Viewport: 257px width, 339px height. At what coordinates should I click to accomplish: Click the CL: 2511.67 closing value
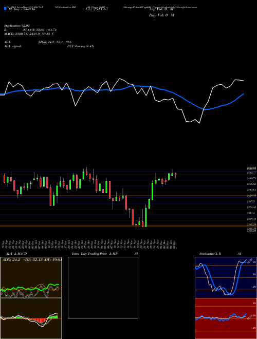(97, 9)
